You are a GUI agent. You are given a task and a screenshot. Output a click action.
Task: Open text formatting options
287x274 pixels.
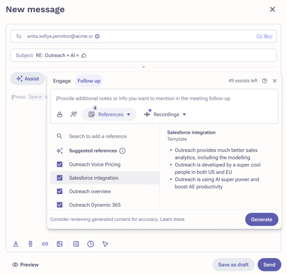pos(16,244)
